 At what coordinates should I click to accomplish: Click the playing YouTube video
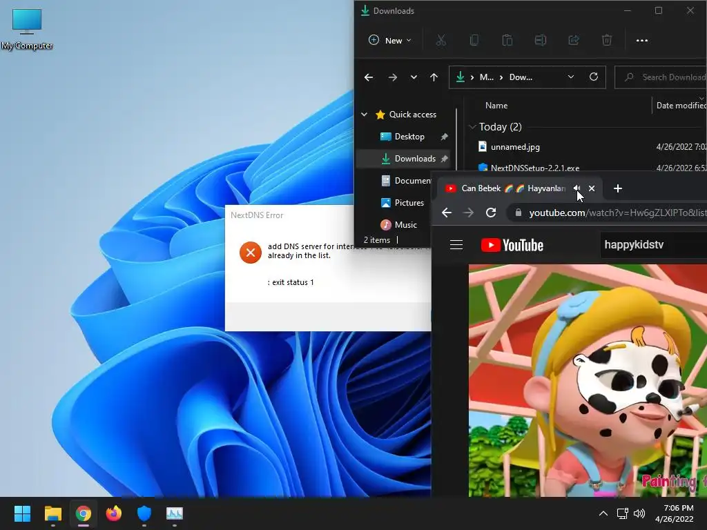tap(588, 381)
